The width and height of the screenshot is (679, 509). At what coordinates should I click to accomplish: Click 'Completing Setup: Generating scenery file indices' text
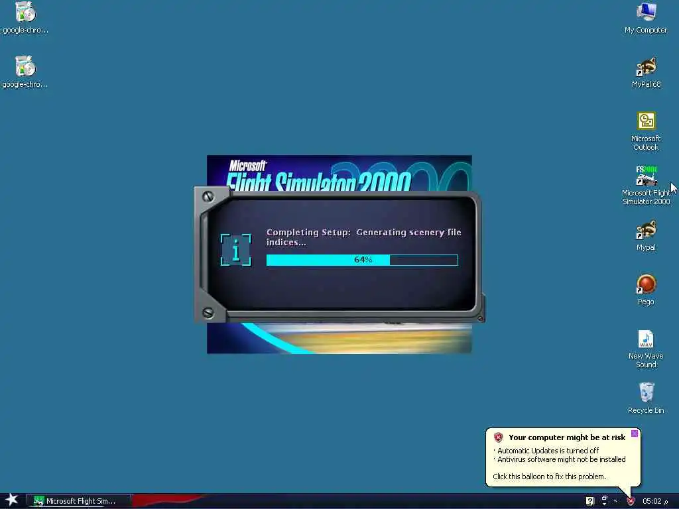364,237
